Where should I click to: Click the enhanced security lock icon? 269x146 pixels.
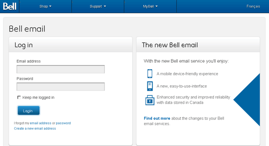(x=150, y=100)
